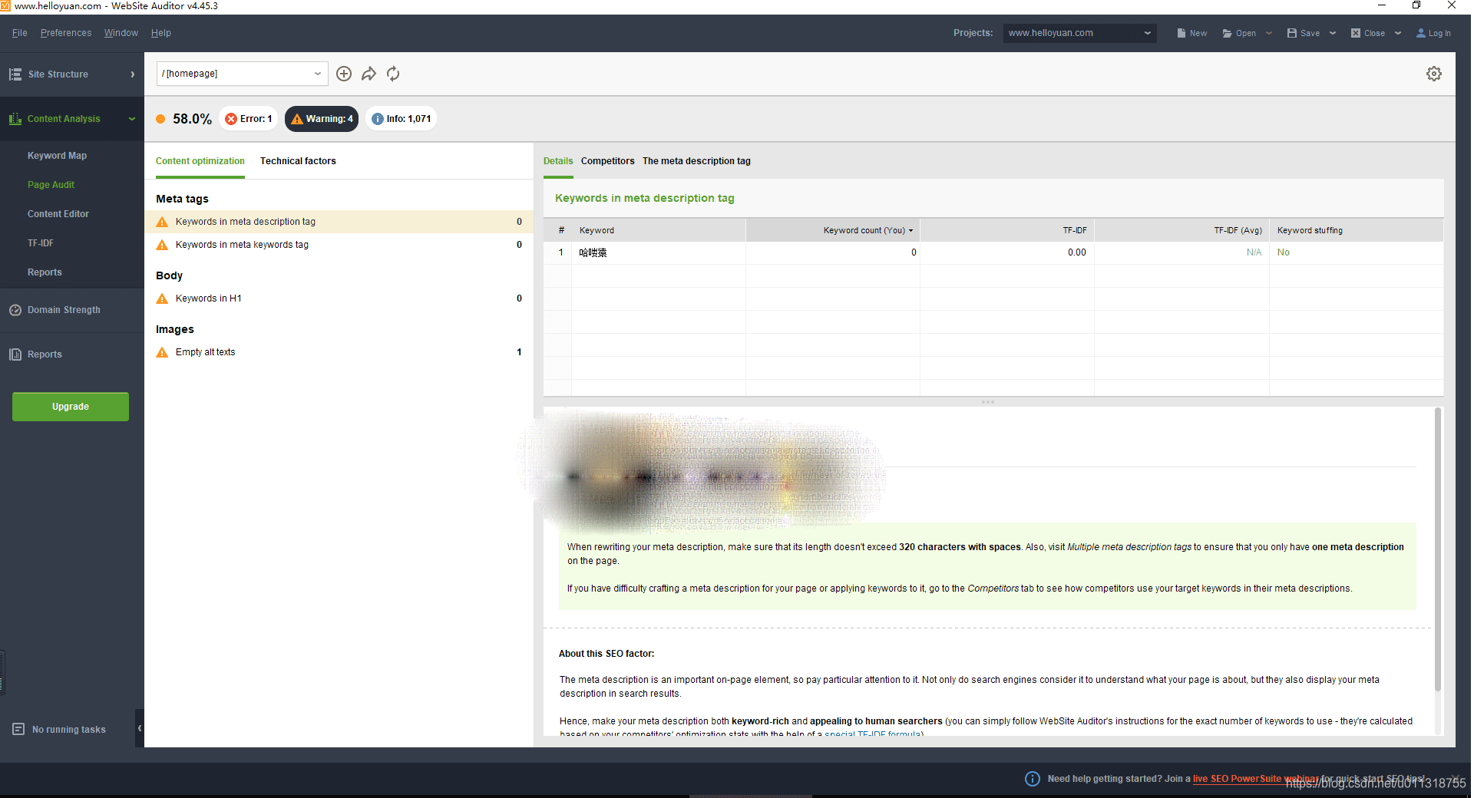
Task: Click the Log In user icon
Action: [1421, 33]
